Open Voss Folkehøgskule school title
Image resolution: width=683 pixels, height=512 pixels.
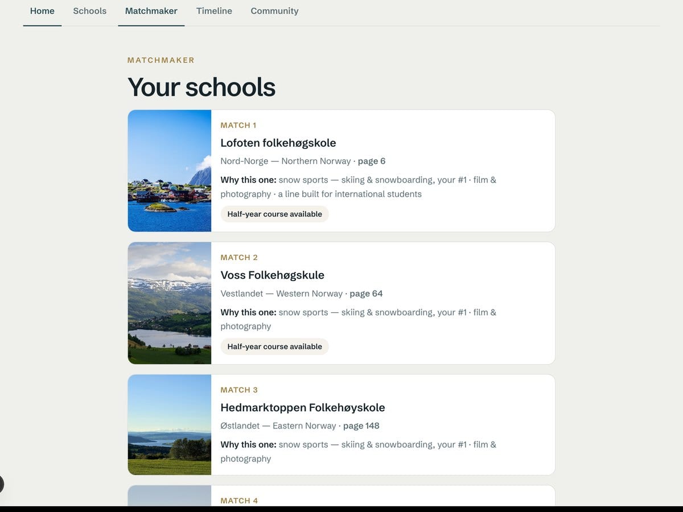(x=273, y=275)
